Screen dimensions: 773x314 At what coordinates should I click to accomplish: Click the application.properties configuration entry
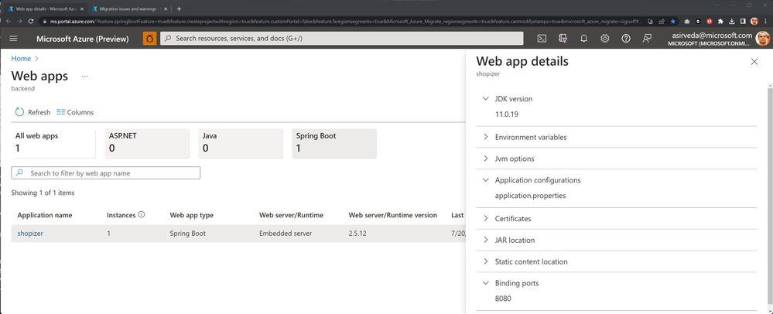(531, 196)
